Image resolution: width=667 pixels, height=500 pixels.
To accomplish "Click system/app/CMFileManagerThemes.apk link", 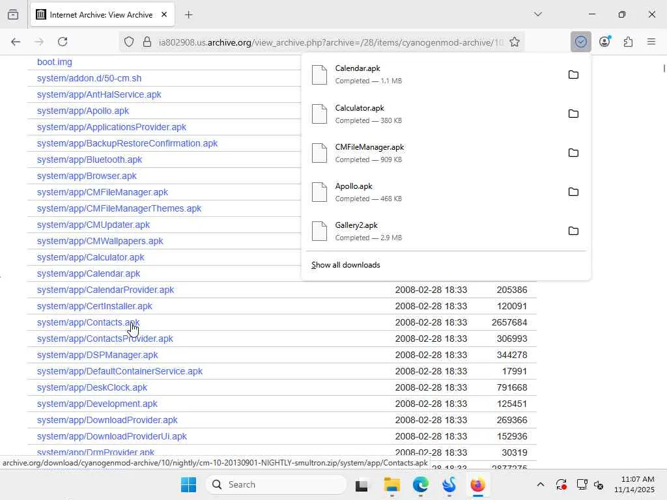I will [119, 208].
